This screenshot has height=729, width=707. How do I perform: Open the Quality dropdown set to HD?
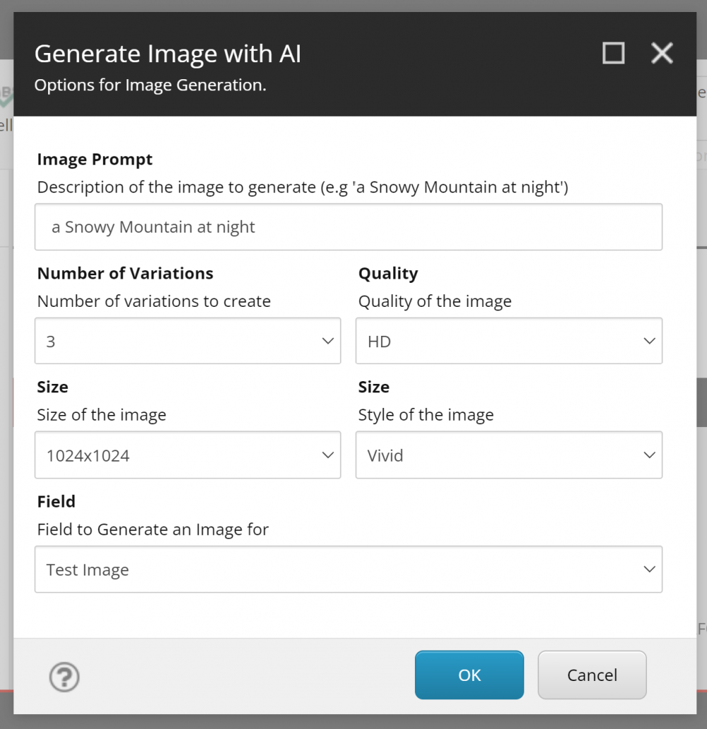click(x=509, y=341)
